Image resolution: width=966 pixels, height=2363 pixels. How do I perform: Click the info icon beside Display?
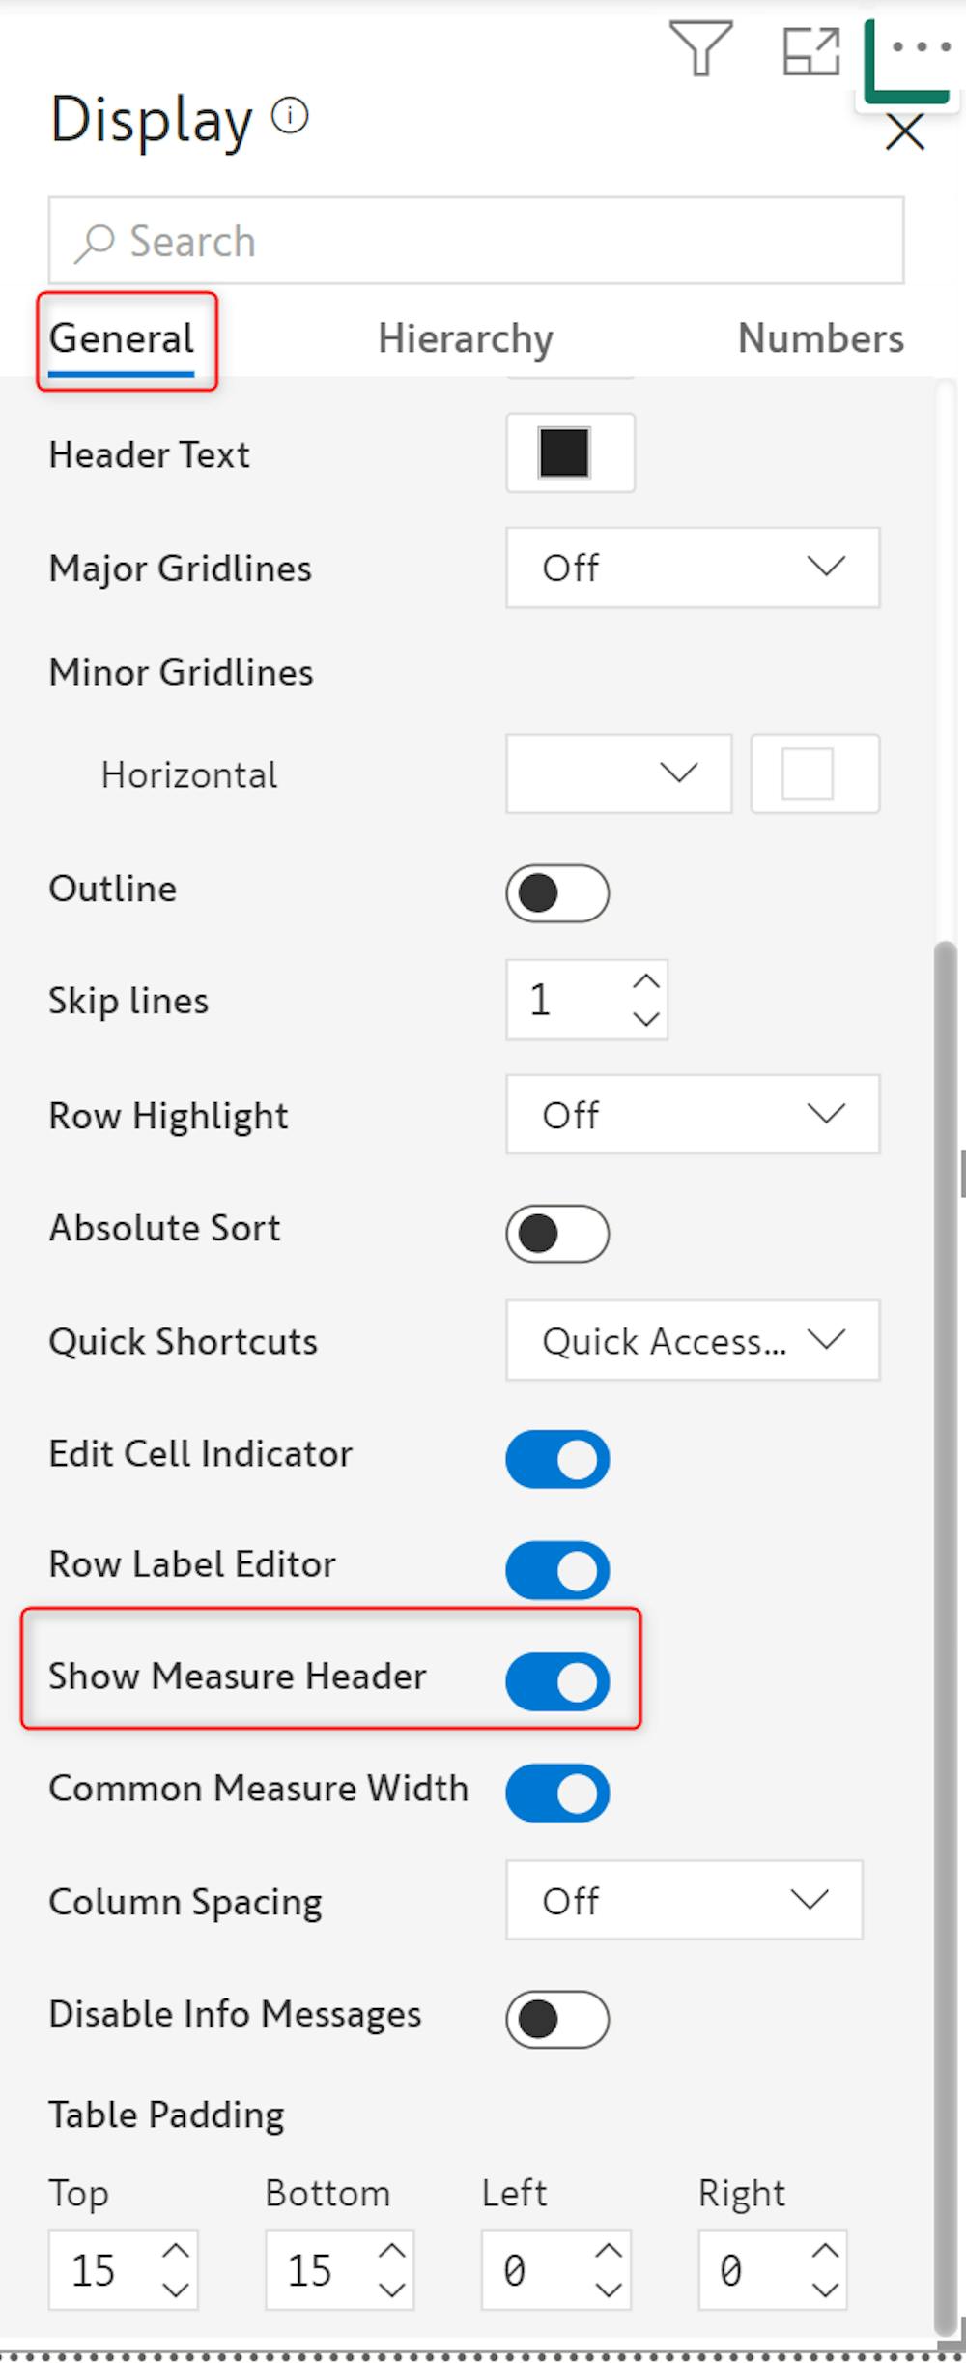click(290, 116)
